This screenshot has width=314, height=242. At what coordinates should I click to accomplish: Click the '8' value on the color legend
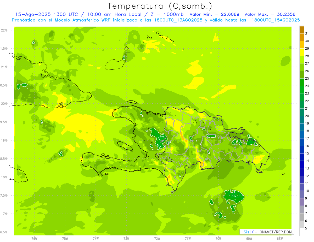[306, 206]
